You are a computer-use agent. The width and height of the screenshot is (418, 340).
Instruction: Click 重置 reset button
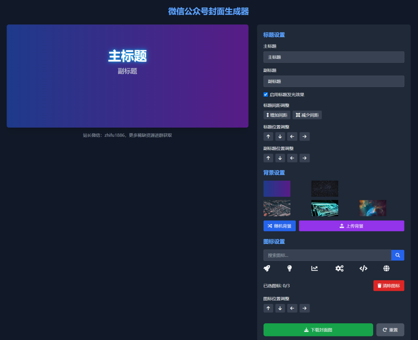pos(390,330)
